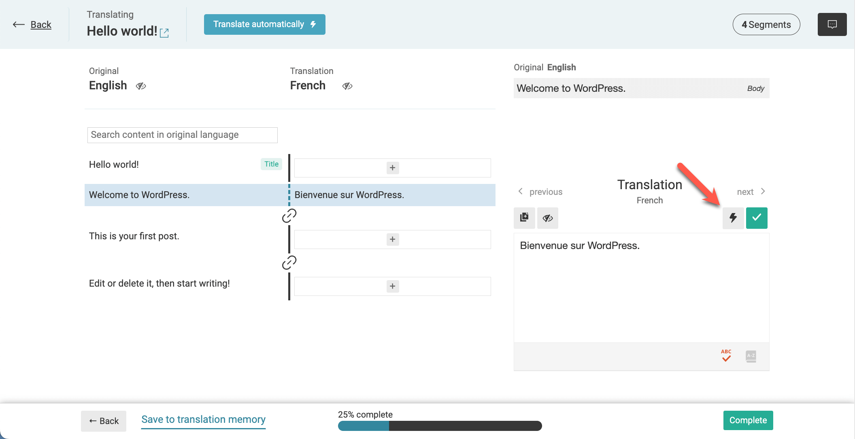Select Hello world! original segment

(114, 165)
